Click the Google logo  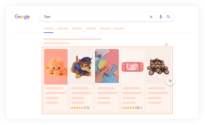coord(22,17)
